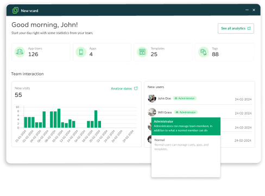The height and width of the screenshot is (196, 265).
Task: Click the John Doe name
Action: (165, 98)
